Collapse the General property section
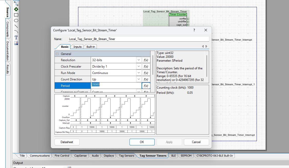Image resolution: width=289 pixels, height=168 pixels. pos(57,54)
